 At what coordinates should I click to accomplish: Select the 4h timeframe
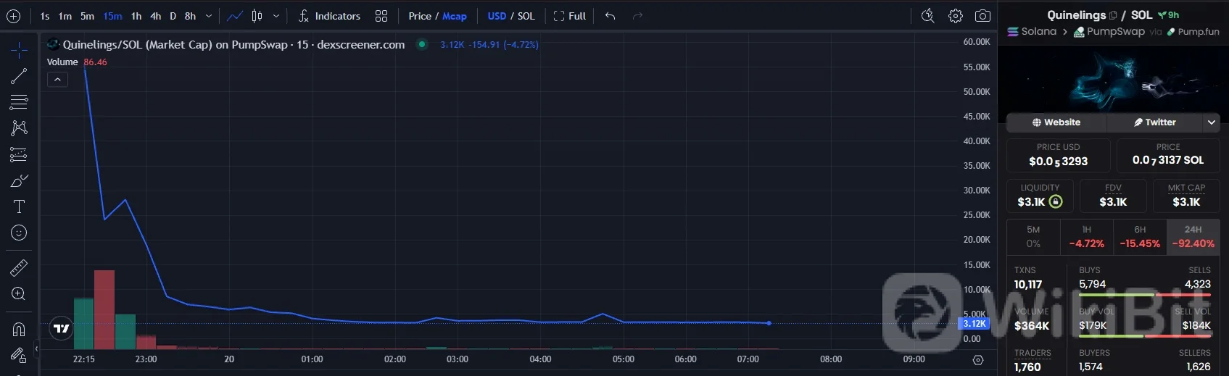click(155, 16)
